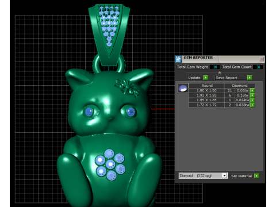Click the small round handle below the totals

tap(220, 72)
